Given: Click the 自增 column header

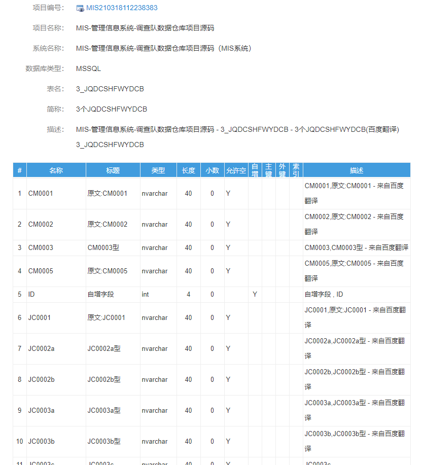Looking at the screenshot, I should (255, 170).
